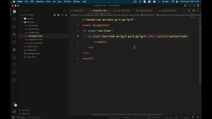Click Live Share in status bar
The width and height of the screenshot is (212, 119).
[34, 117]
